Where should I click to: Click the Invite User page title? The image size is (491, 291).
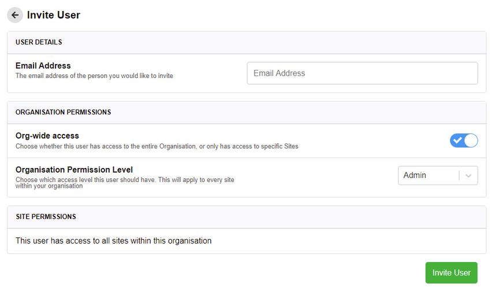[54, 15]
